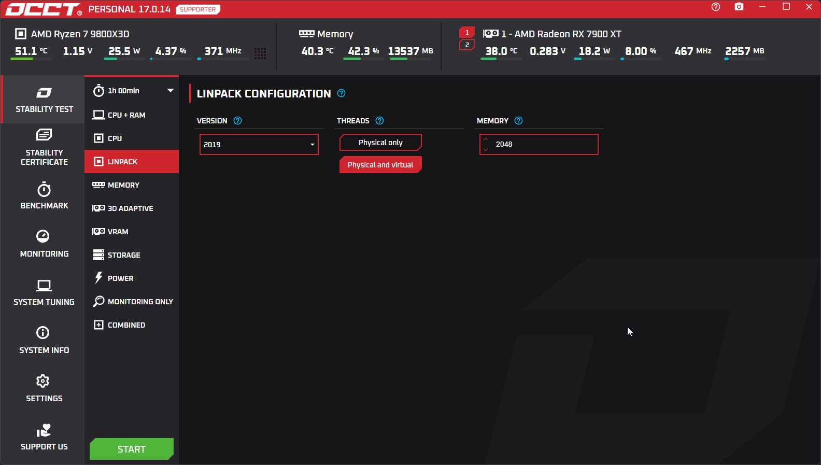Click the memory used 13537 MB reading
Image resolution: width=821 pixels, height=465 pixels.
[410, 51]
